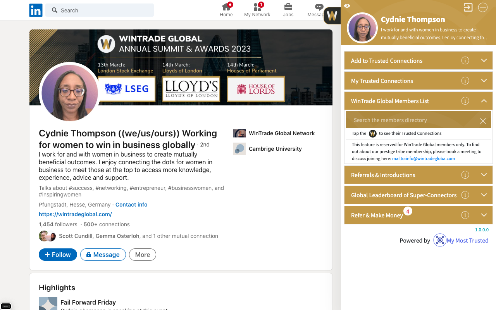Open the Home icon in navbar
The image size is (496, 310).
click(x=226, y=7)
